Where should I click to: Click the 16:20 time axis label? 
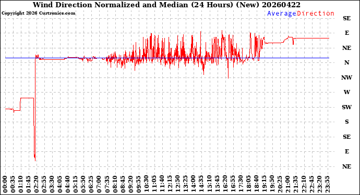coord(225,184)
